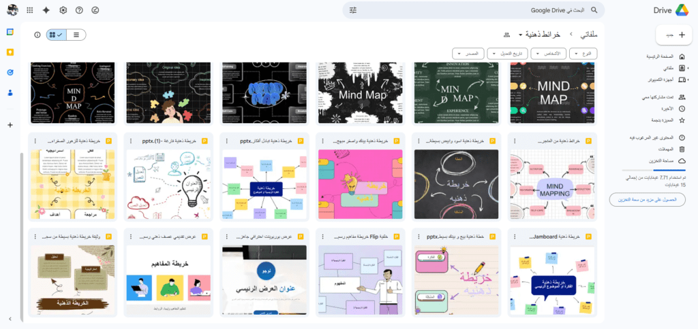Show folder details info icon
The height and width of the screenshot is (329, 698).
pos(37,35)
